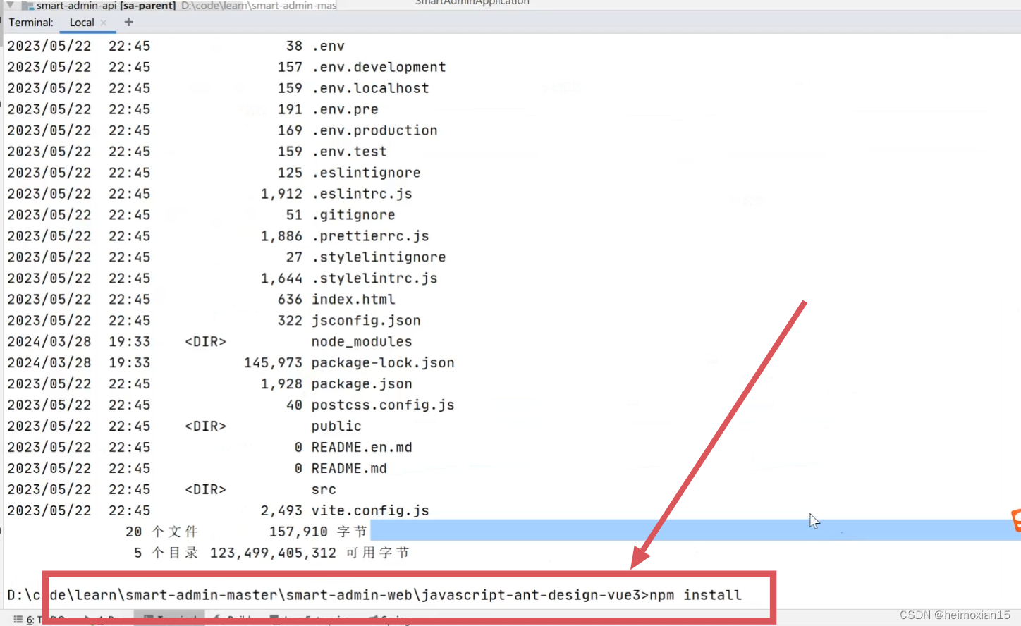The height and width of the screenshot is (626, 1021).
Task: Collapse the smart-admin-api project tree arrow
Action: point(10,5)
